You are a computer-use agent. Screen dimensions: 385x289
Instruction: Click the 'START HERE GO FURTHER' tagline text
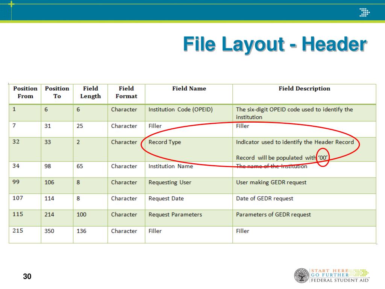(330, 273)
